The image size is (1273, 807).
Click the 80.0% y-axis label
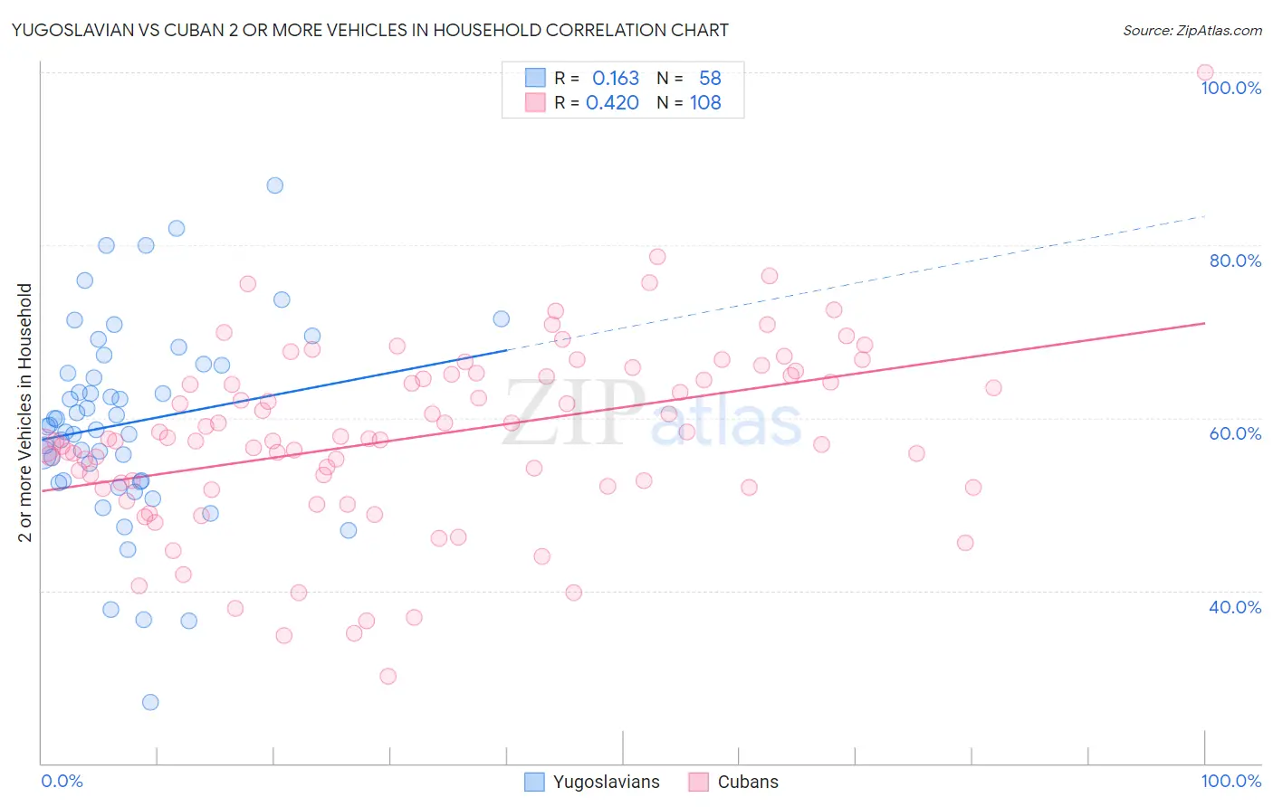tap(1235, 261)
